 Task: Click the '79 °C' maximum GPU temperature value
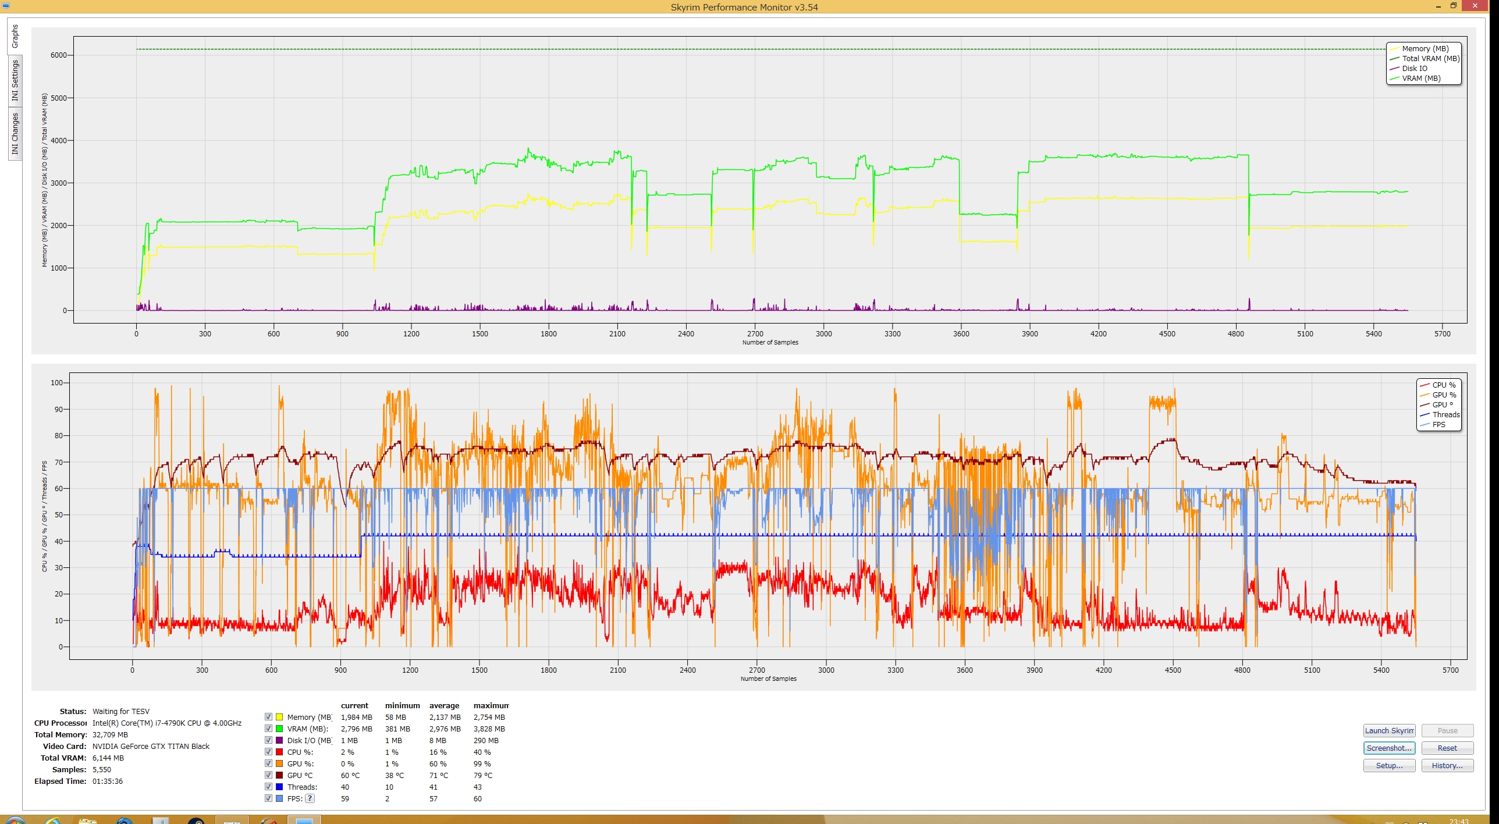tap(483, 776)
